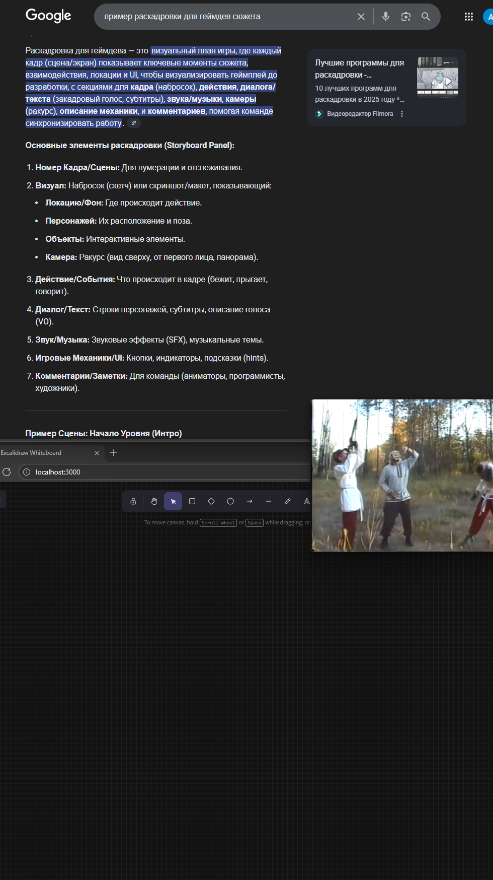The height and width of the screenshot is (880, 493).
Task: Open three-dot options on Filmora result
Action: pos(402,114)
